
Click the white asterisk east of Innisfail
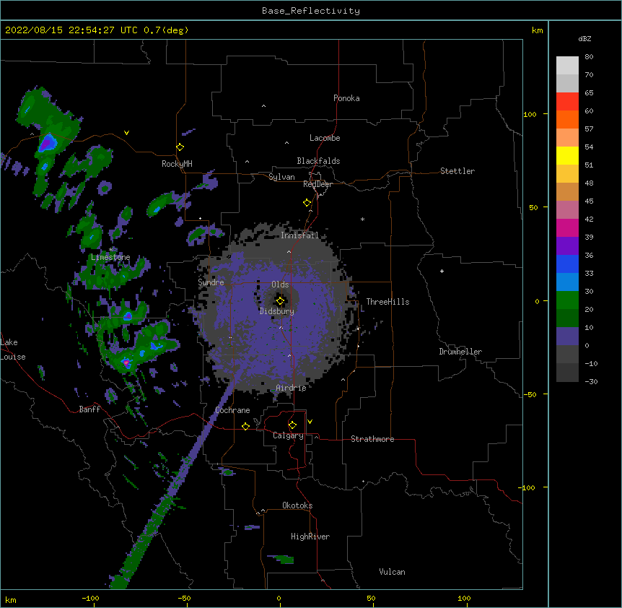(362, 220)
